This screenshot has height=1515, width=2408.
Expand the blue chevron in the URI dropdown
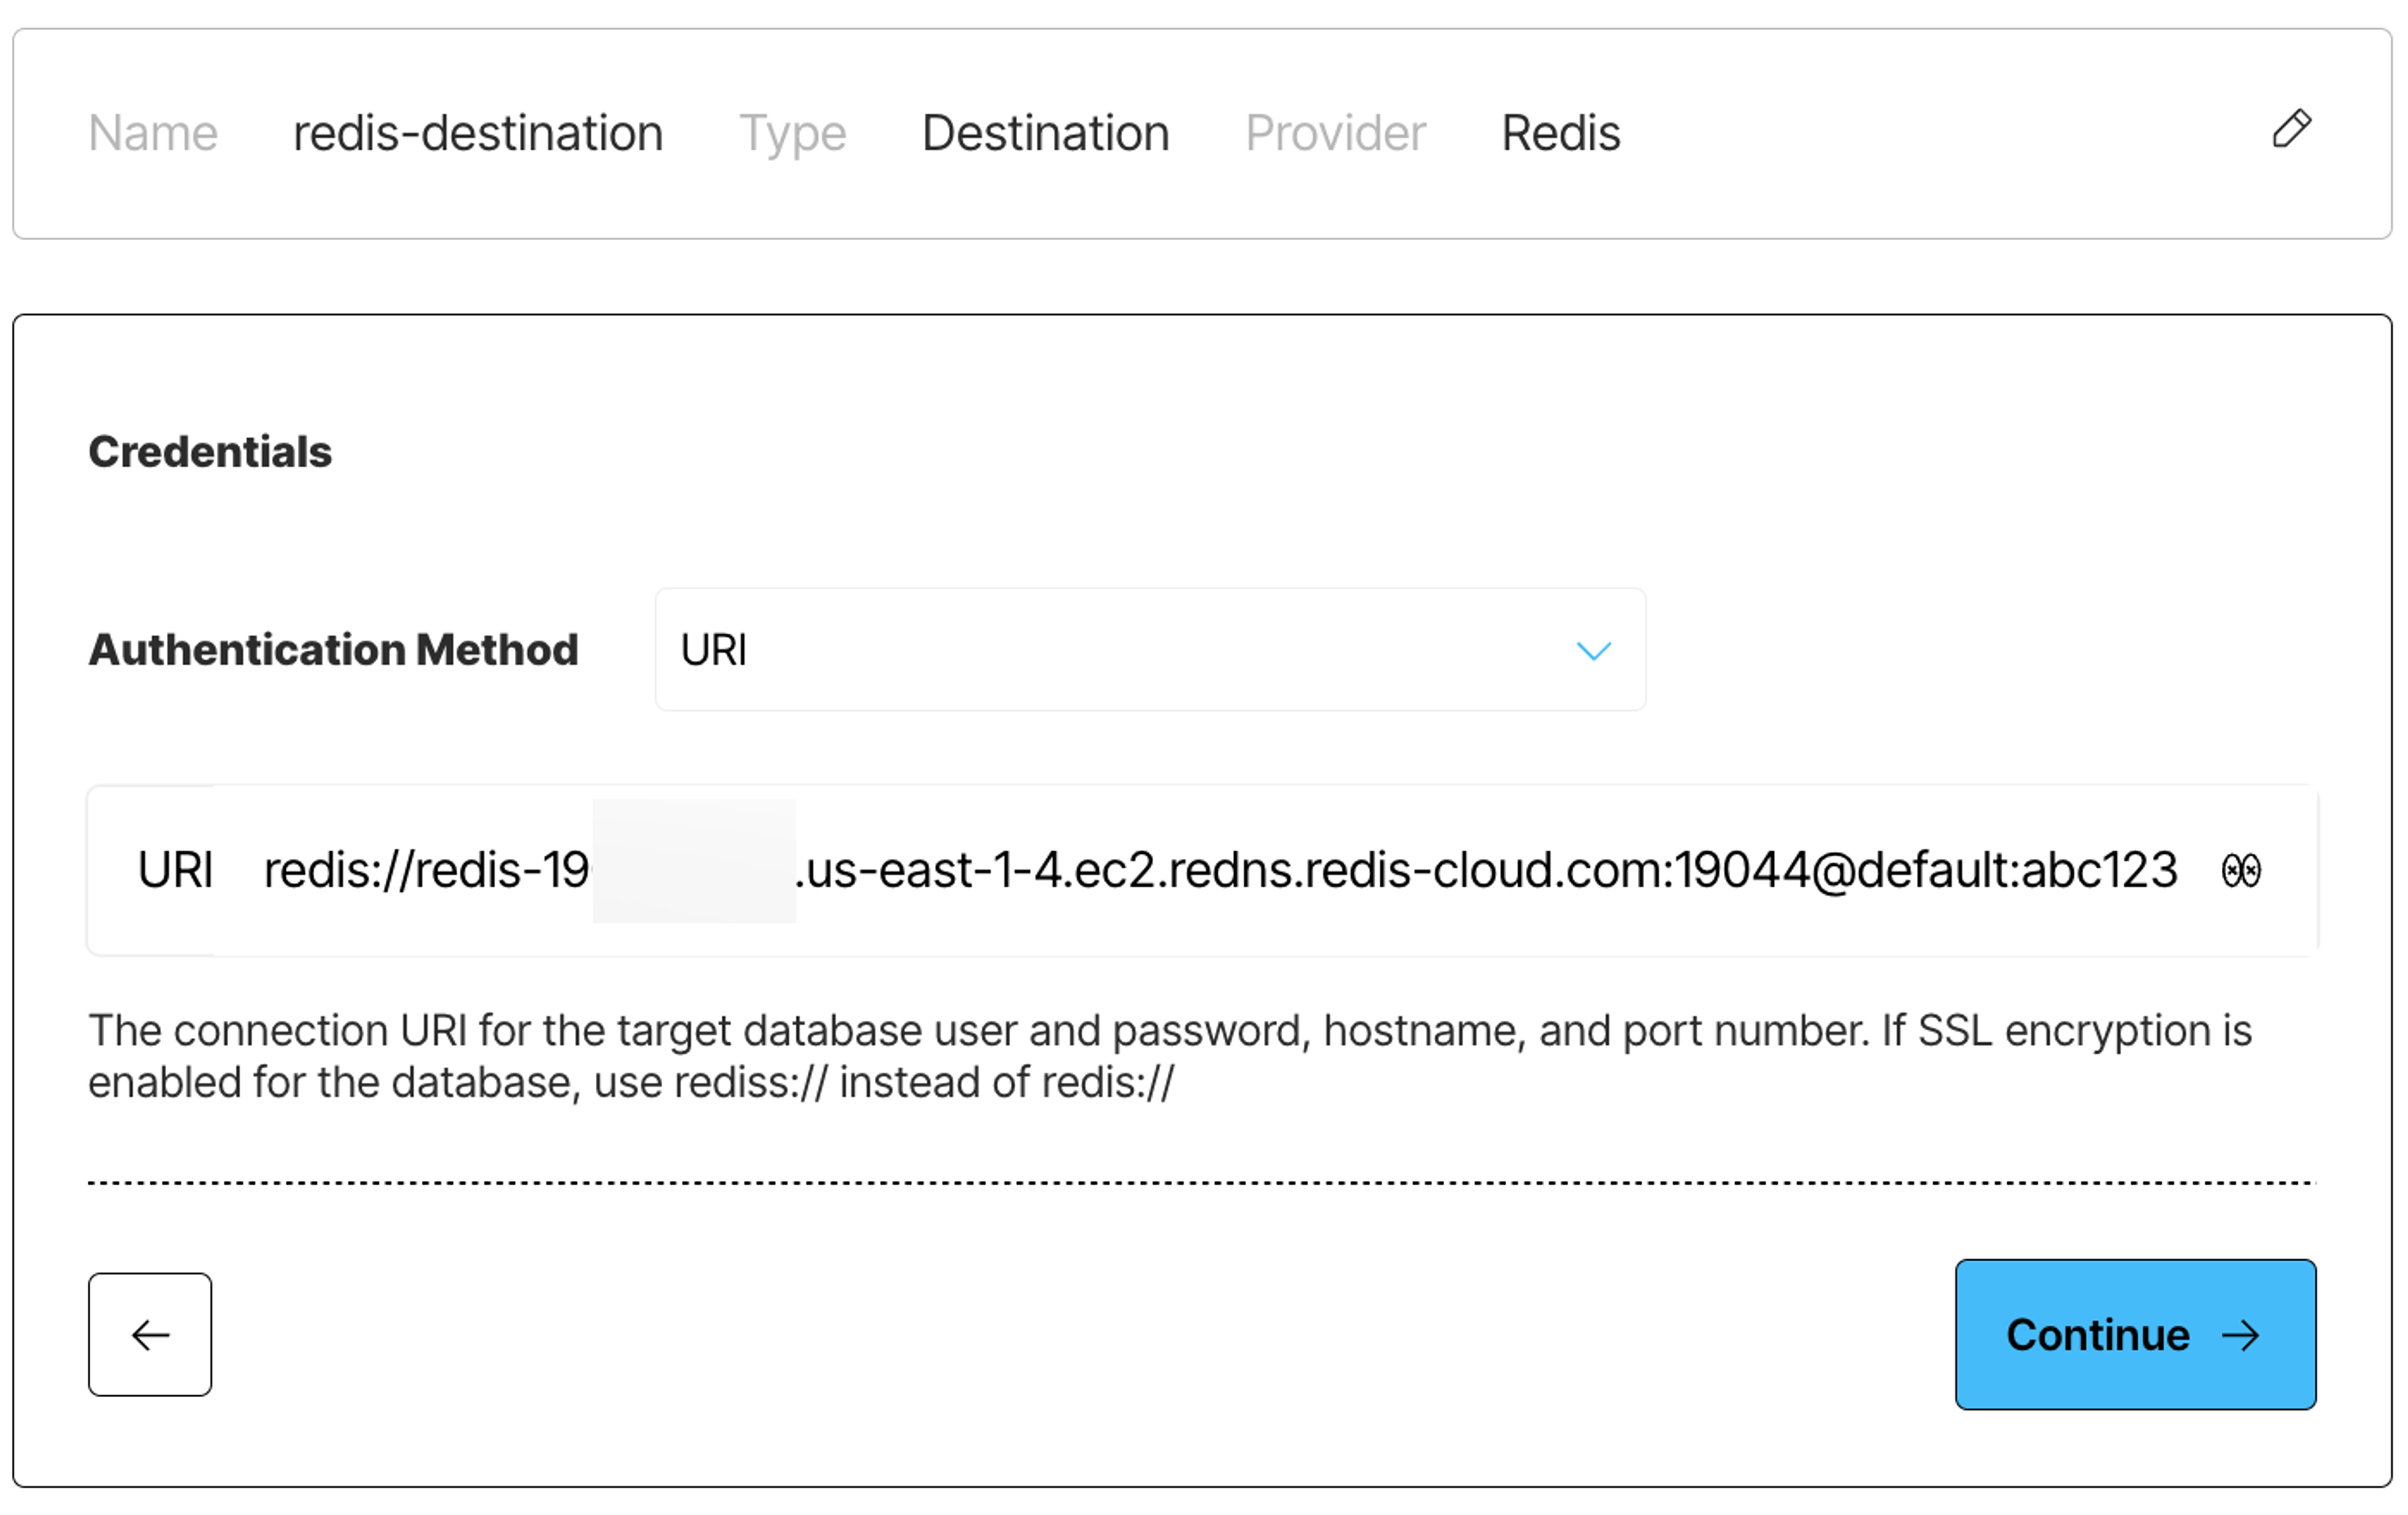point(1593,652)
